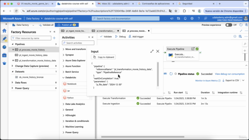The height and width of the screenshot is (140, 249).
Task: Switch to pl_ingest_movie_his... editor tab
Action: click(74, 31)
